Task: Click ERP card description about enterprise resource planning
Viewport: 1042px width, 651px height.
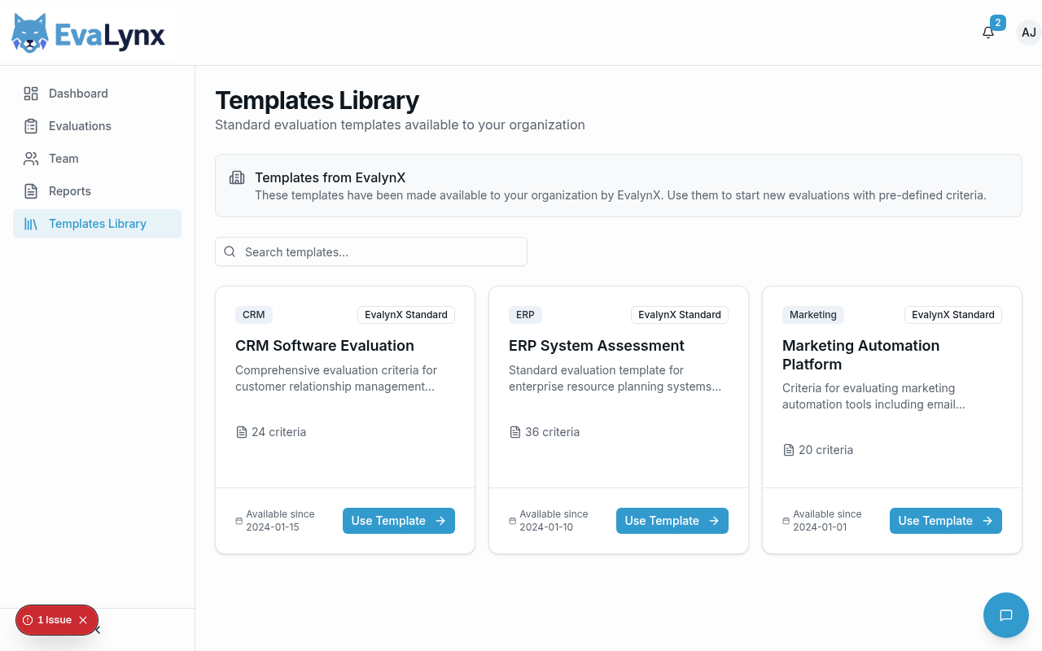Action: (615, 378)
